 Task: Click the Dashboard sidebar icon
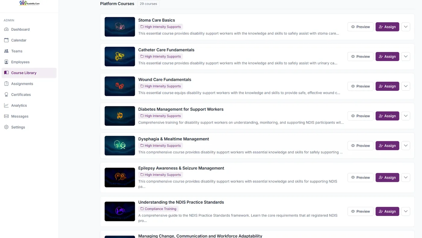point(6,29)
